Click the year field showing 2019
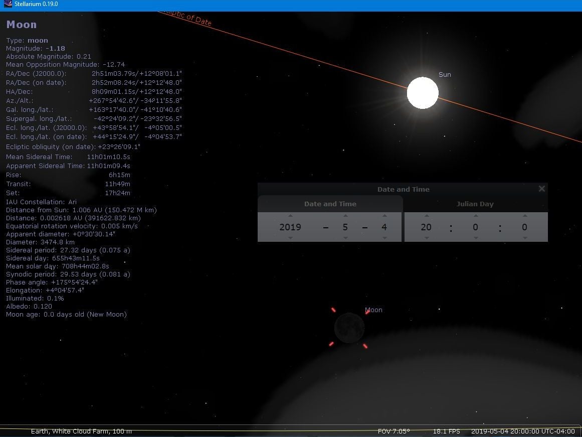 290,227
